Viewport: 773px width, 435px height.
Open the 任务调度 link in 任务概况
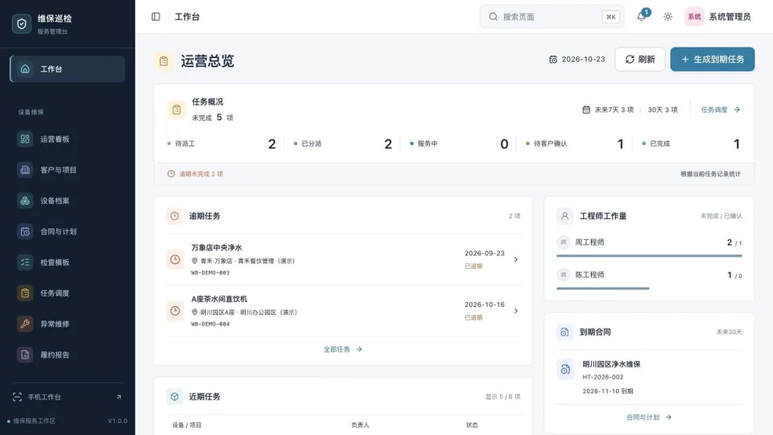720,110
